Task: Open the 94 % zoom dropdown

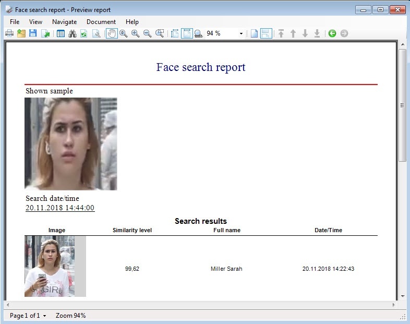Action: tap(241, 33)
